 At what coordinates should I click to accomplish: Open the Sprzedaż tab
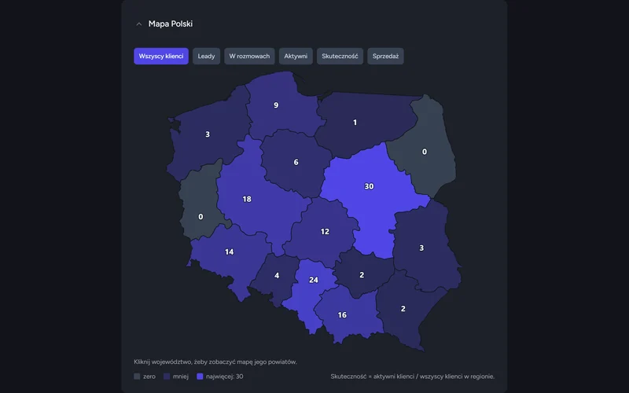click(x=385, y=56)
